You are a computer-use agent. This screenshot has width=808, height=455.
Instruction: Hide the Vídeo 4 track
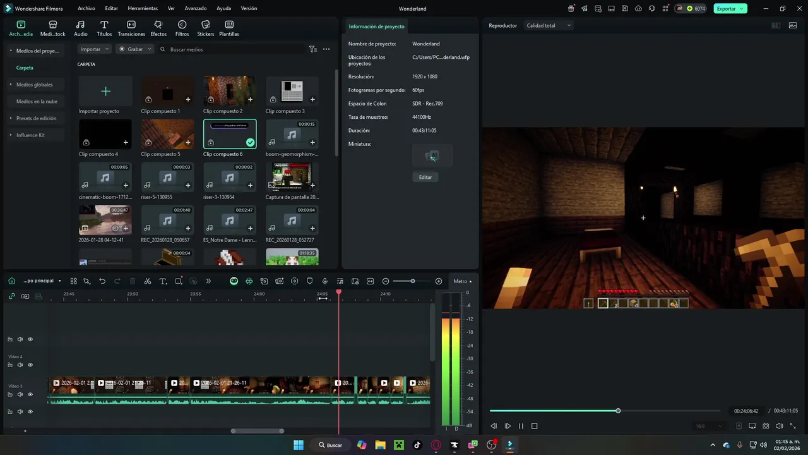click(x=30, y=365)
